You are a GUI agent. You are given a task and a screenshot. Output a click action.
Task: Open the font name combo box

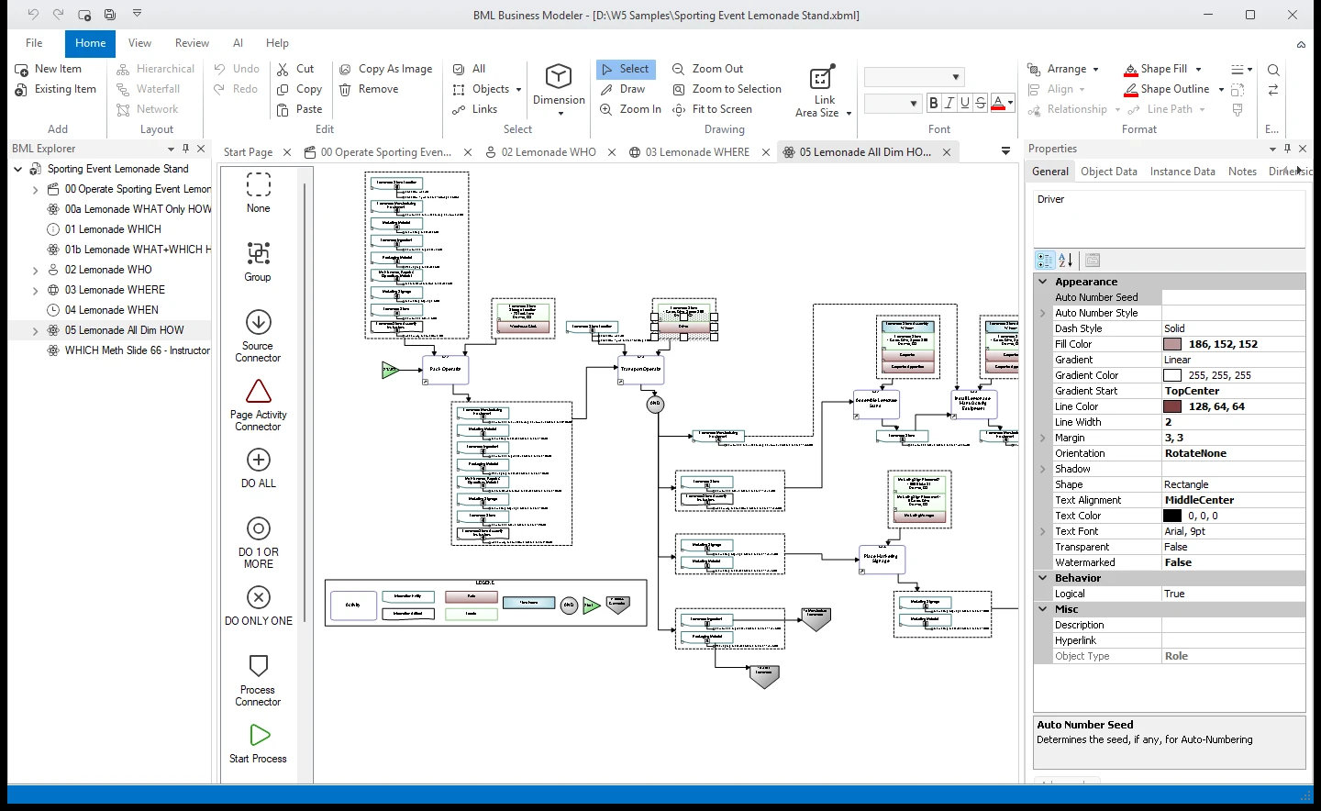pyautogui.click(x=915, y=77)
